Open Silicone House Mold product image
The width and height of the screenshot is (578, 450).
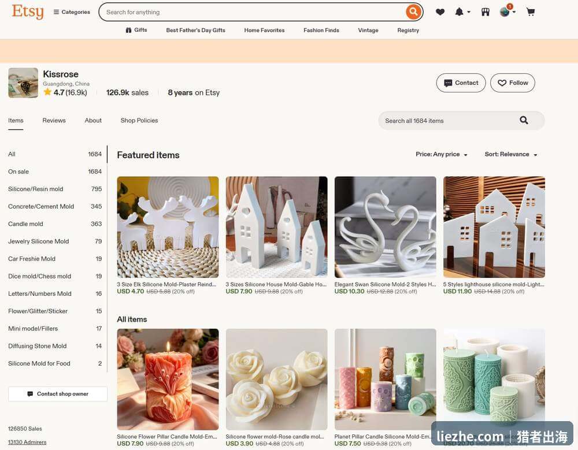(x=276, y=227)
